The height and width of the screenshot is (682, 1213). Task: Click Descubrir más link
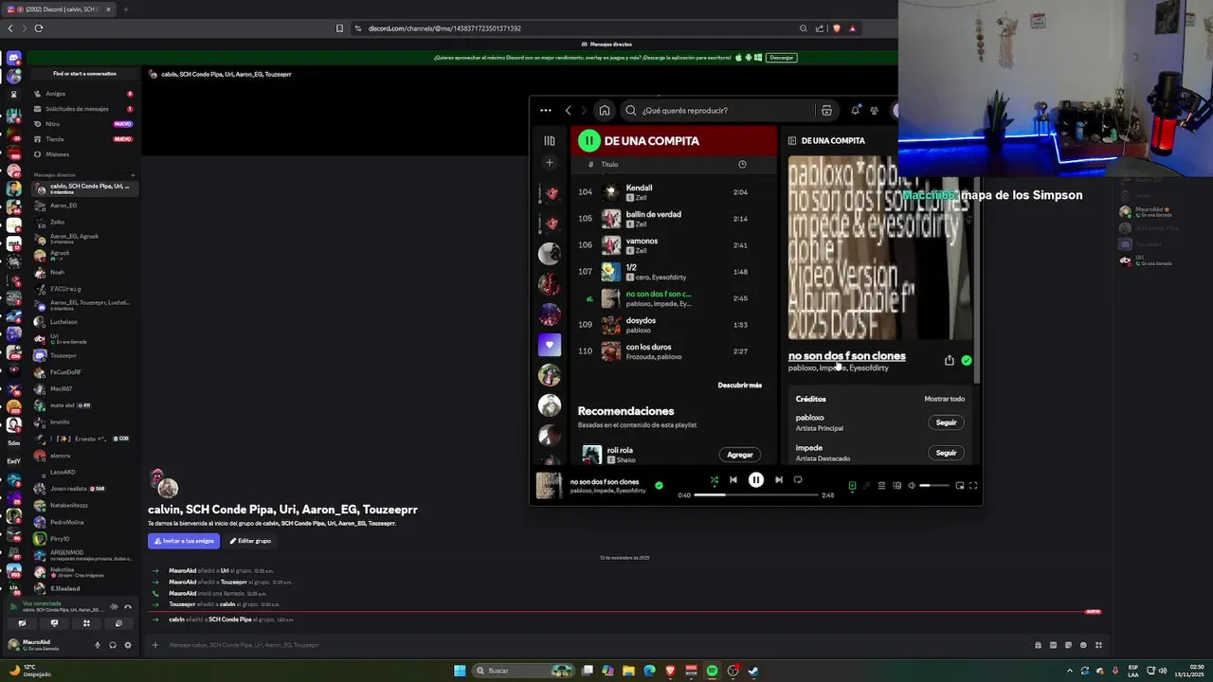[739, 386]
